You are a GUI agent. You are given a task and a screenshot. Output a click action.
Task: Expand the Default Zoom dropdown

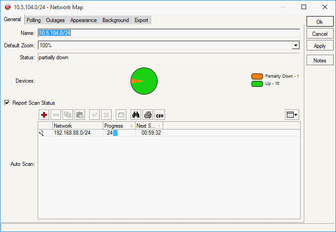point(296,45)
